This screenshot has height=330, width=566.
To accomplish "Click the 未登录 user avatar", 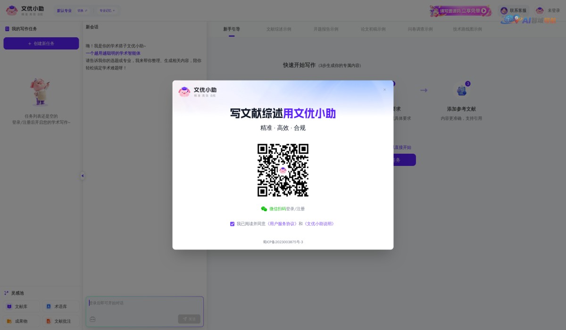I will click(540, 10).
